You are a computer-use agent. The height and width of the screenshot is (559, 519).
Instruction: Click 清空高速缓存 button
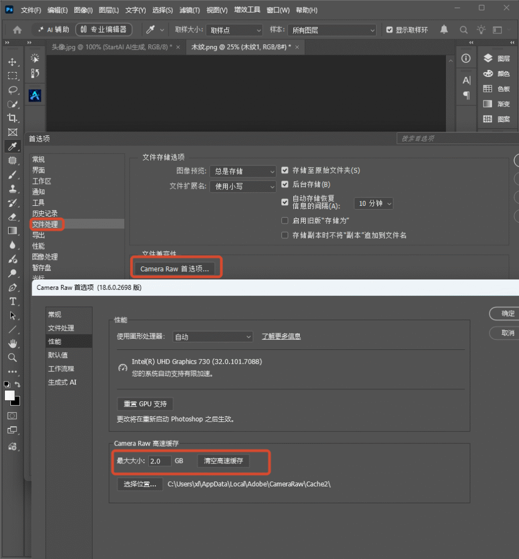223,461
